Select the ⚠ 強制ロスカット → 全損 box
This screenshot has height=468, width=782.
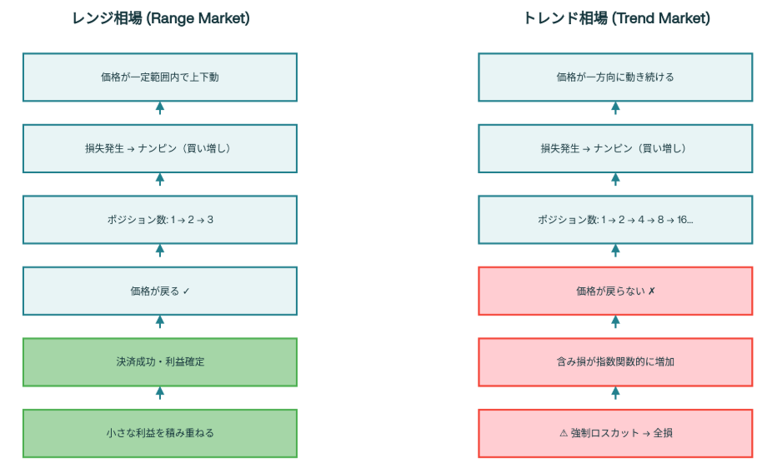(615, 433)
